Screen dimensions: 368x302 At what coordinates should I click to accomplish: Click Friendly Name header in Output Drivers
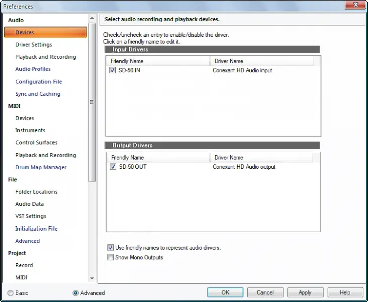158,158
